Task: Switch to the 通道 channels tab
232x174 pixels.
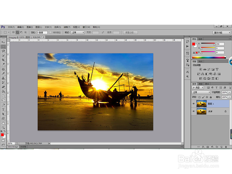Action: pos(200,84)
